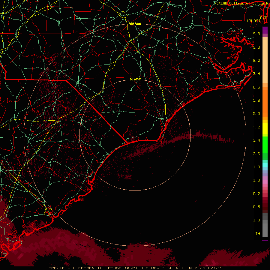Screen dimensions: 270x270
Task: Click the 6.6 value on the color scale
Action: 256,87
